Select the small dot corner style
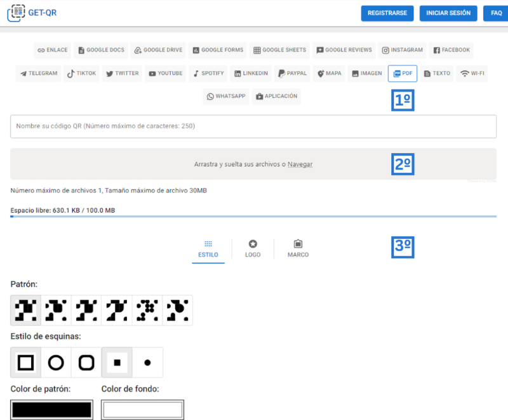Screen dimensions: 508x420 (x=146, y=362)
